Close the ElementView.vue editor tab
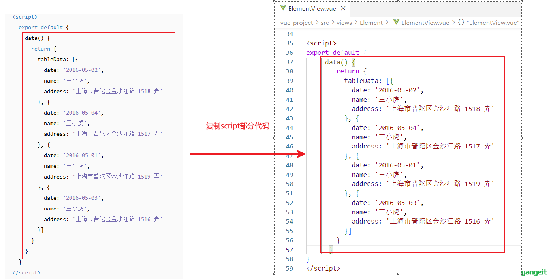This screenshot has height=280, width=551. (x=343, y=8)
